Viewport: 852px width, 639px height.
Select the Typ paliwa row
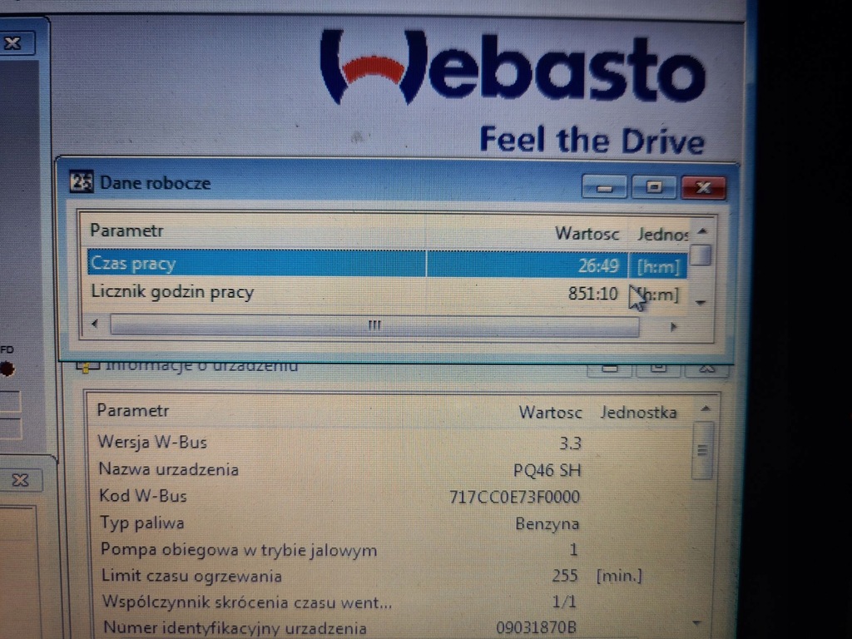(391, 523)
